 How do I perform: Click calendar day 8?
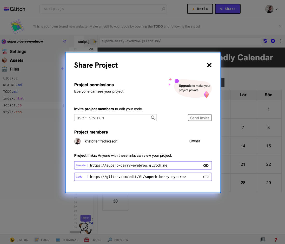pos(268,128)
